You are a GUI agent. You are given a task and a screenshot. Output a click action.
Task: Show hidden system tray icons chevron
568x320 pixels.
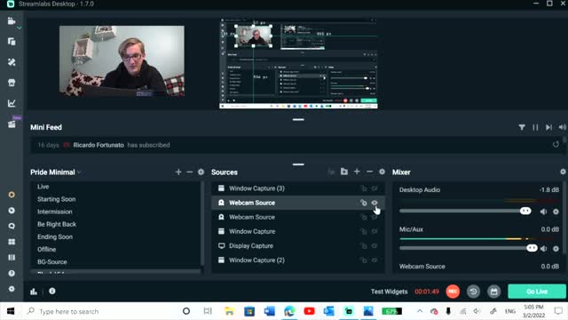click(420, 311)
